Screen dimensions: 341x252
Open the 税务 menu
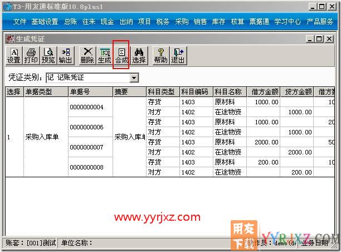(x=163, y=22)
